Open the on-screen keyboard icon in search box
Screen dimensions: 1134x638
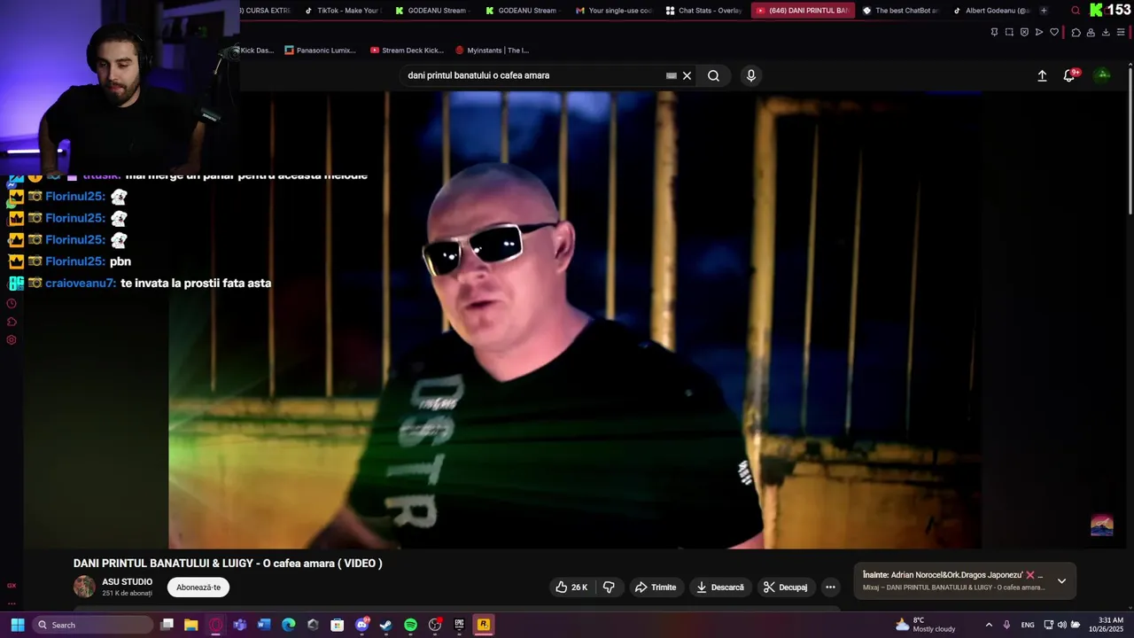point(671,76)
